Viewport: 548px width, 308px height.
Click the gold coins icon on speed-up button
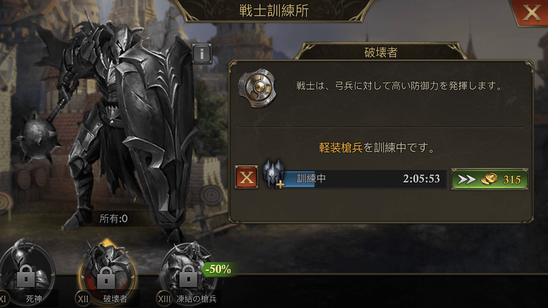(x=489, y=179)
